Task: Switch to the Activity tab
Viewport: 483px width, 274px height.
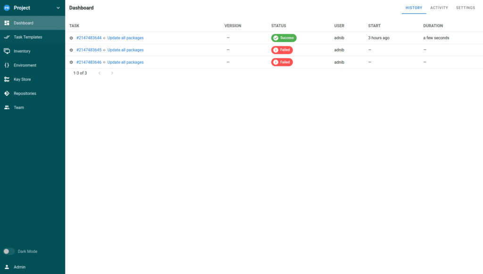Action: [439, 8]
